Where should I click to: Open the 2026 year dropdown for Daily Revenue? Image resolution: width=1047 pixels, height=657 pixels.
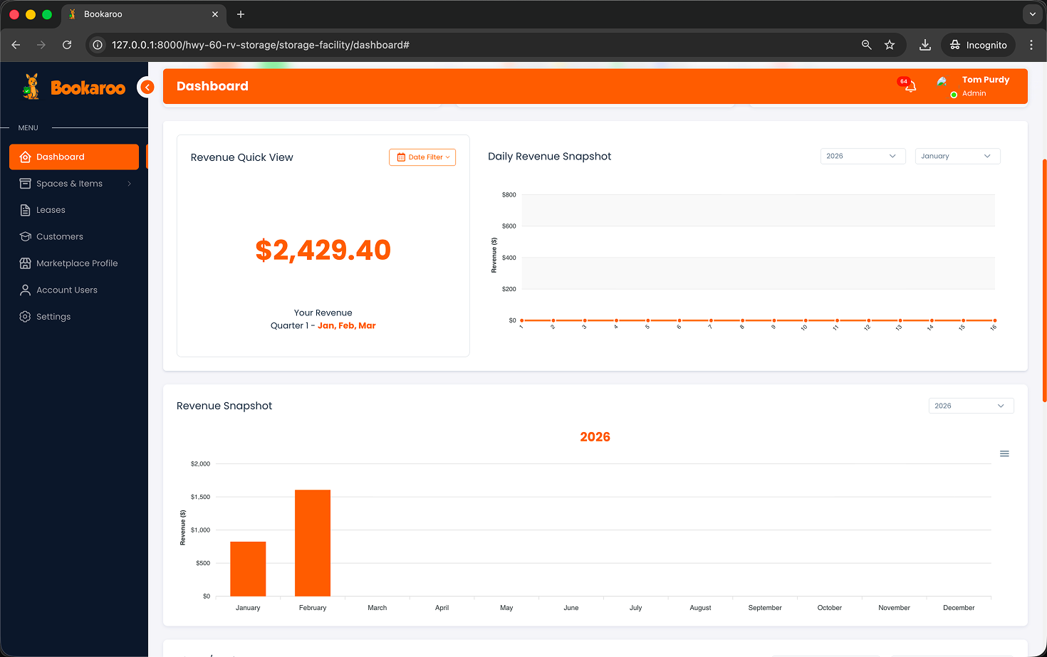[863, 156]
